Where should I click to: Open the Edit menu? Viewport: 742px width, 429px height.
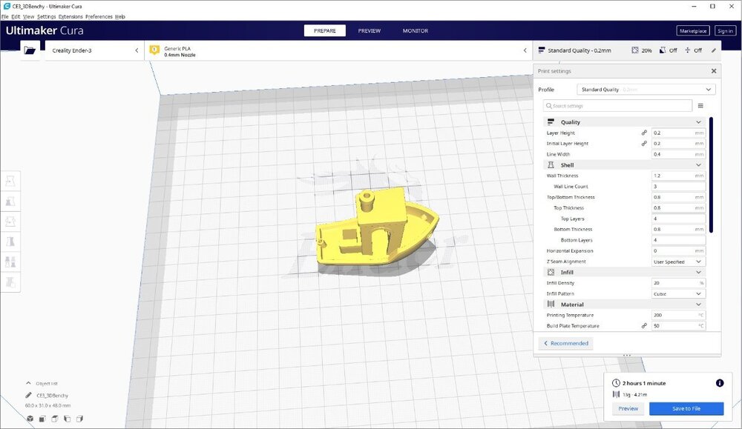(16, 16)
